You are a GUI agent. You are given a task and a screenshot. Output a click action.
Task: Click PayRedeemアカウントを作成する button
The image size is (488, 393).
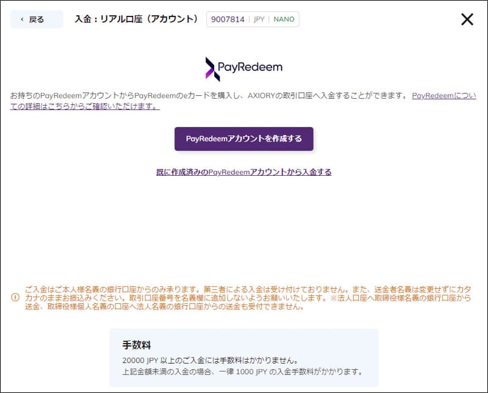[243, 139]
